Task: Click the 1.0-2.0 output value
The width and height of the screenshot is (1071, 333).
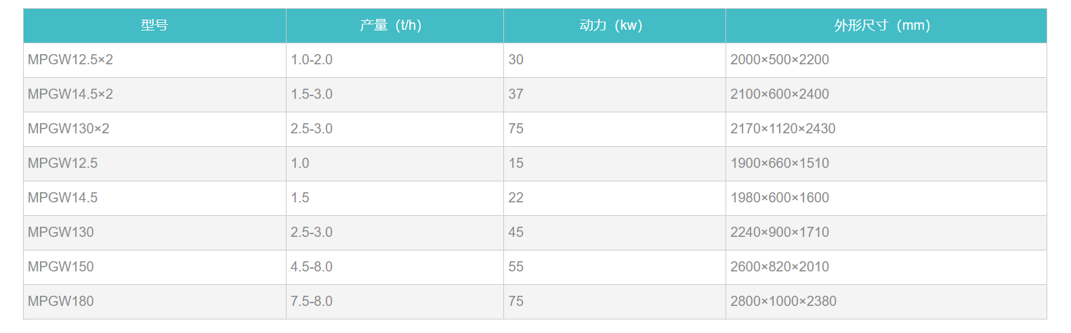Action: point(312,60)
